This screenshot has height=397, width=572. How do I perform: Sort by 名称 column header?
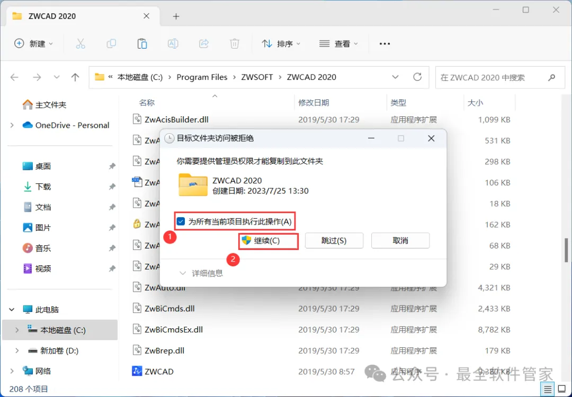tap(147, 103)
